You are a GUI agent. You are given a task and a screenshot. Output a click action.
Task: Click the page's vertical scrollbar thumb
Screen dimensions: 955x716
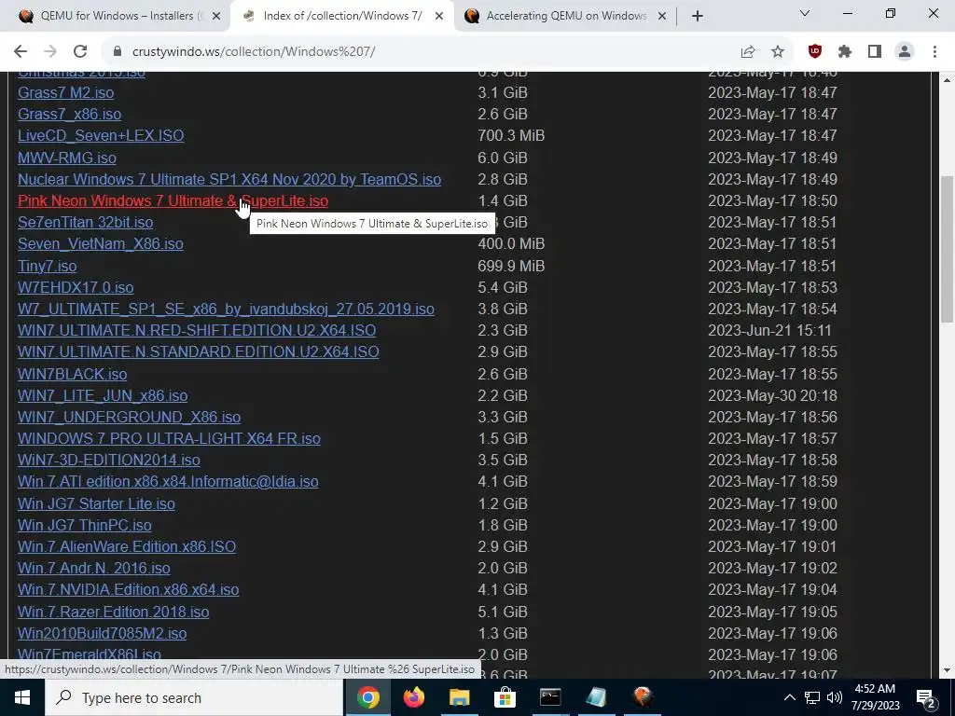pos(947,251)
